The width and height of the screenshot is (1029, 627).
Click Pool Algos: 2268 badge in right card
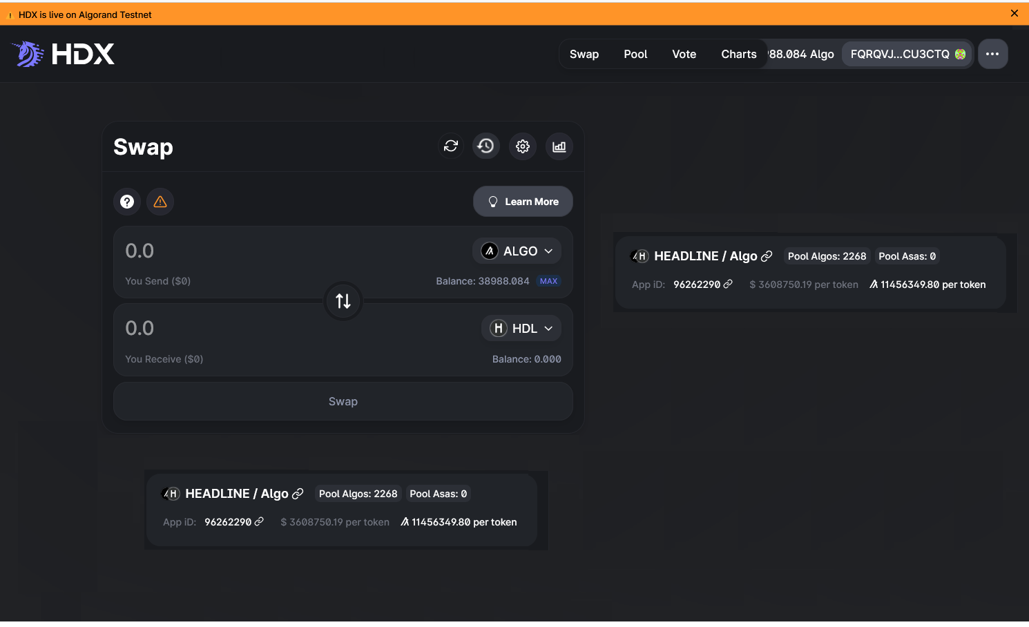click(827, 256)
